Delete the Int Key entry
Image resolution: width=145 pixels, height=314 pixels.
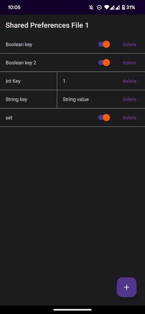[x=129, y=81]
